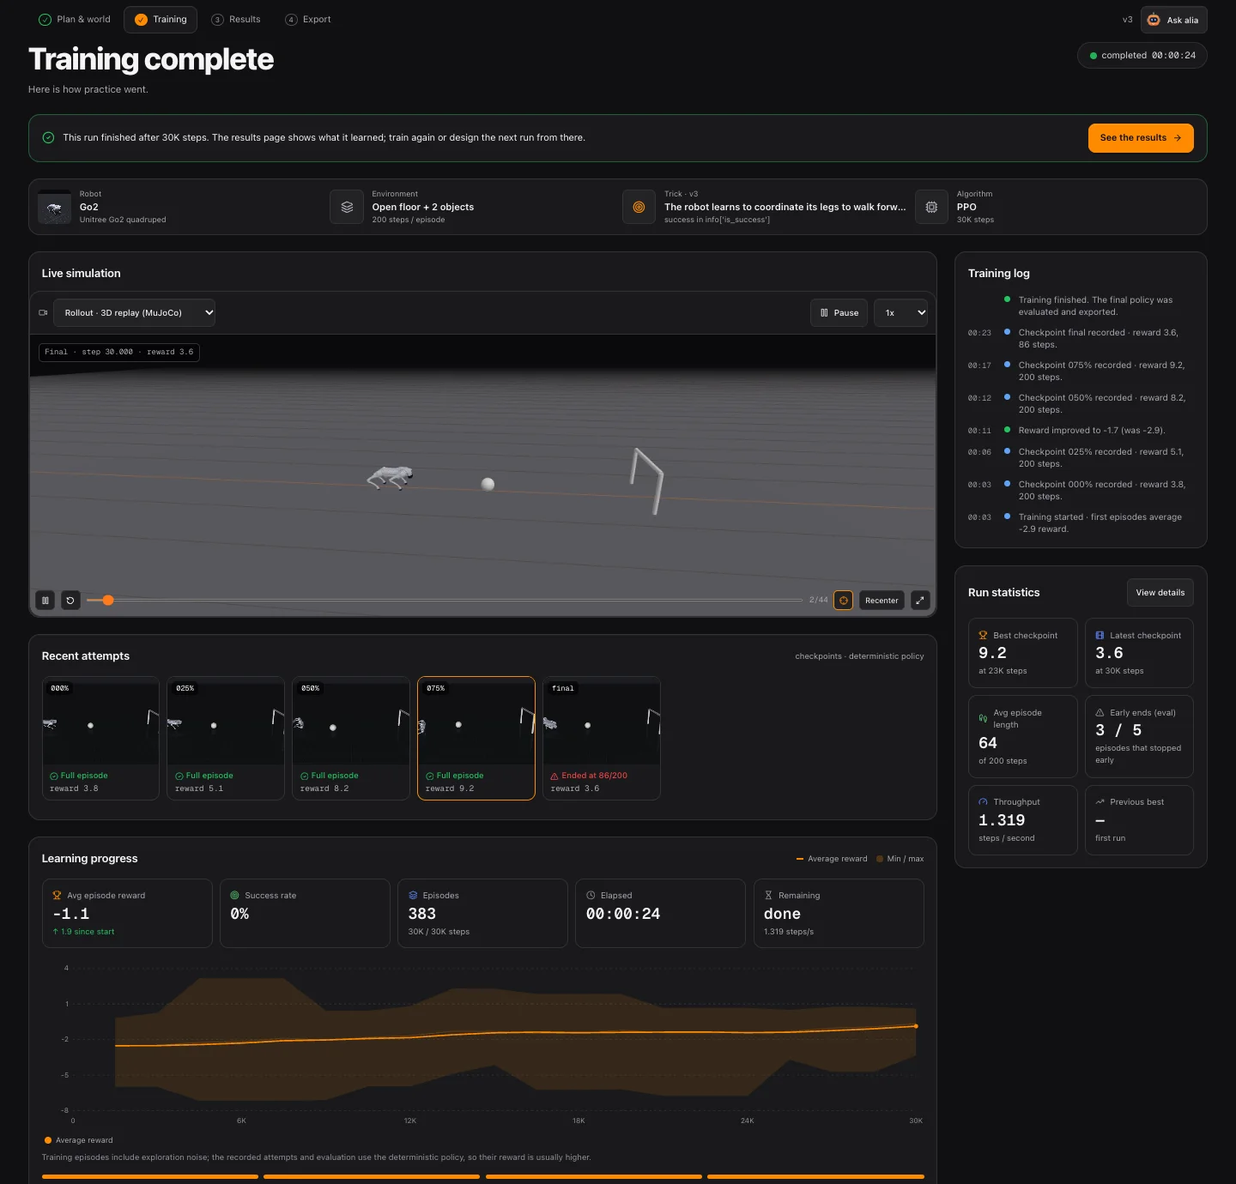This screenshot has width=1236, height=1184.
Task: Click the orange follow-target icon near Recenter
Action: (x=844, y=601)
